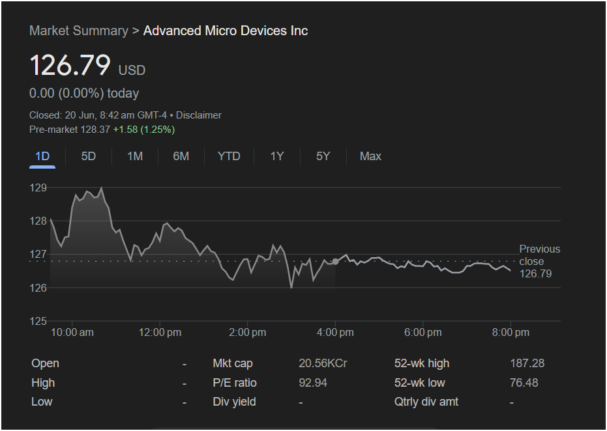Click the 2:00 pm axis label
The image size is (607, 431).
[247, 333]
